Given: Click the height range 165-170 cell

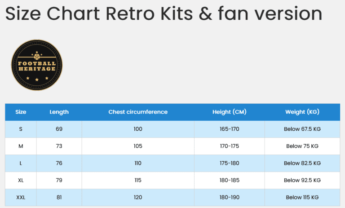Looking at the screenshot, I should (229, 129).
